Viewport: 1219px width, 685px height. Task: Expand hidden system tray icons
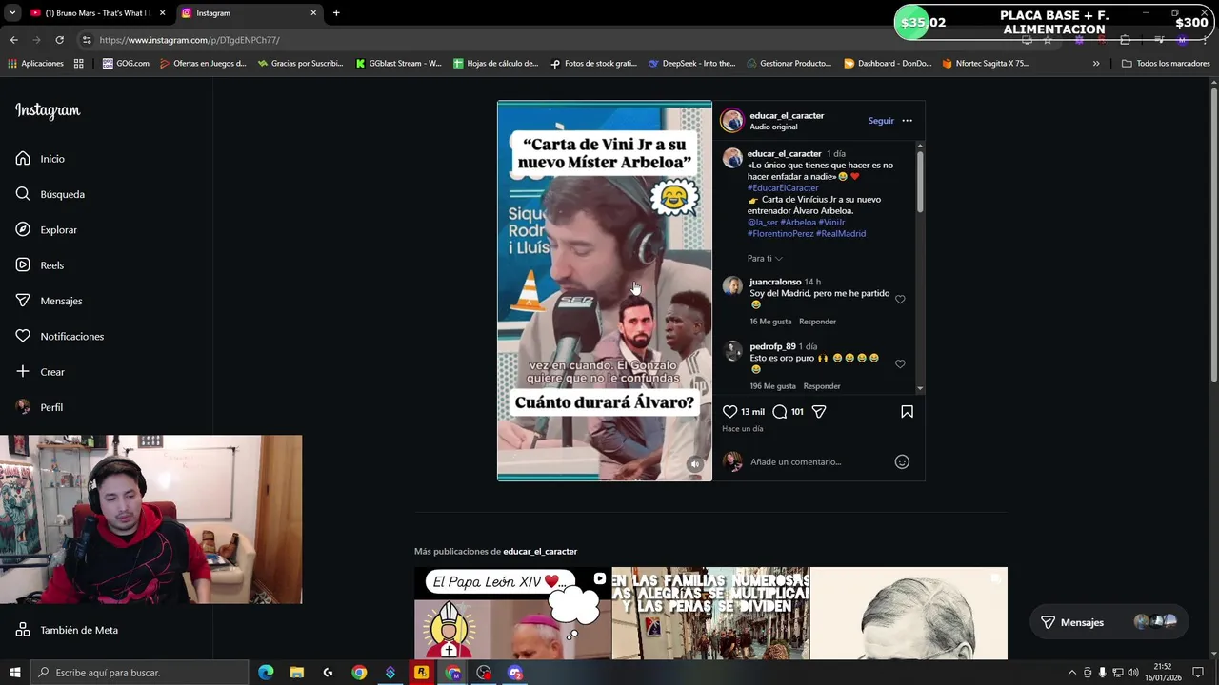[x=1072, y=673]
